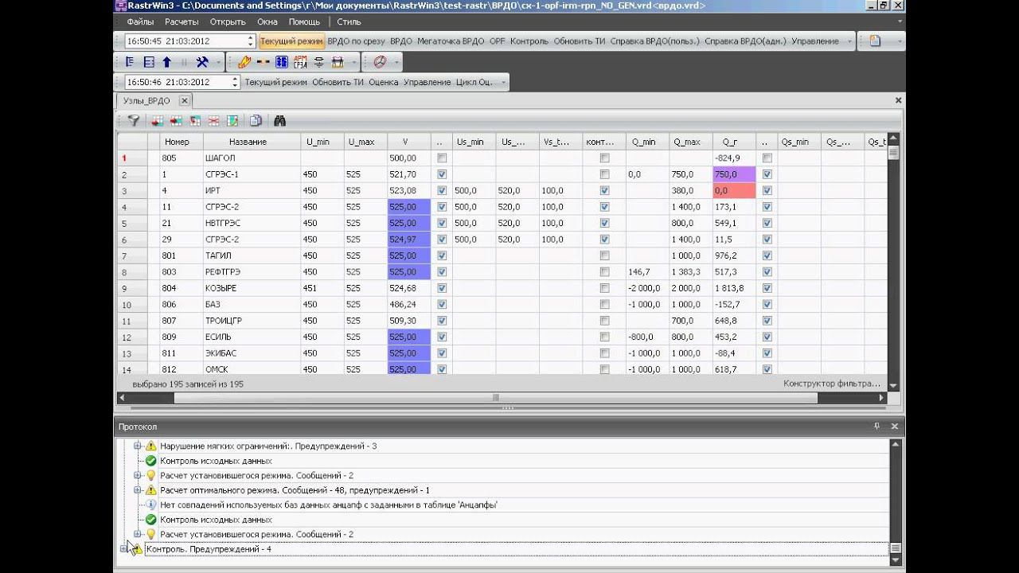This screenshot has height=573, width=1019.
Task: Toggle checkbox after V in СГРЭС-1 row
Action: (442, 174)
